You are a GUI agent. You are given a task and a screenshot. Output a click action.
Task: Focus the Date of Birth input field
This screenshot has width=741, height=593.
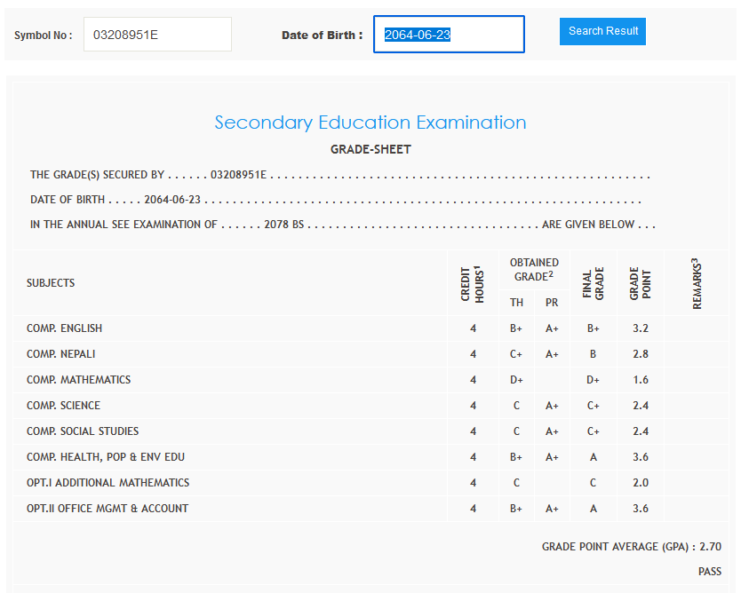click(x=449, y=35)
